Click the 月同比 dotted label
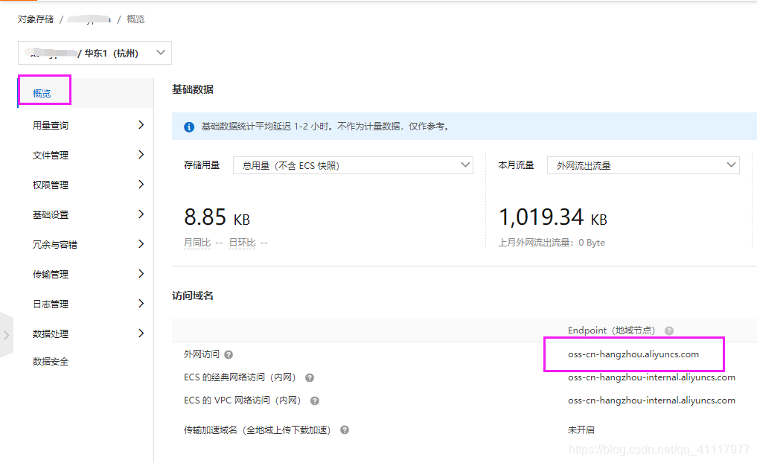 (x=197, y=243)
